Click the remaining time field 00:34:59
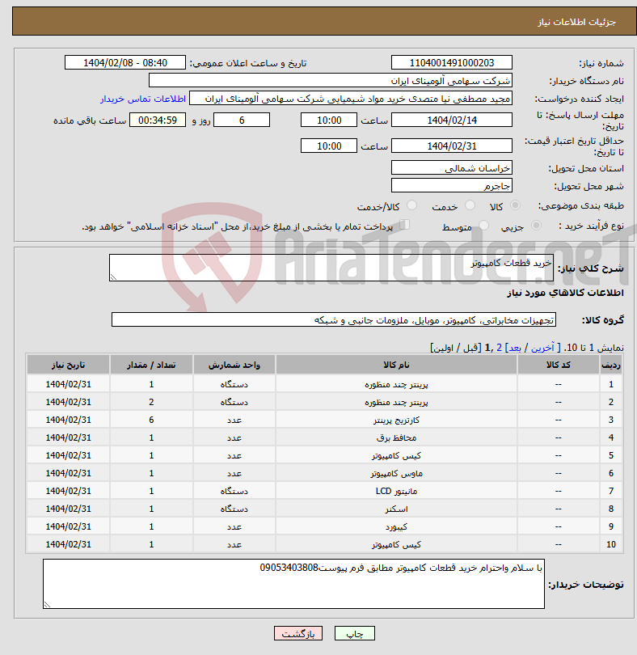The width and height of the screenshot is (637, 655). (x=158, y=120)
